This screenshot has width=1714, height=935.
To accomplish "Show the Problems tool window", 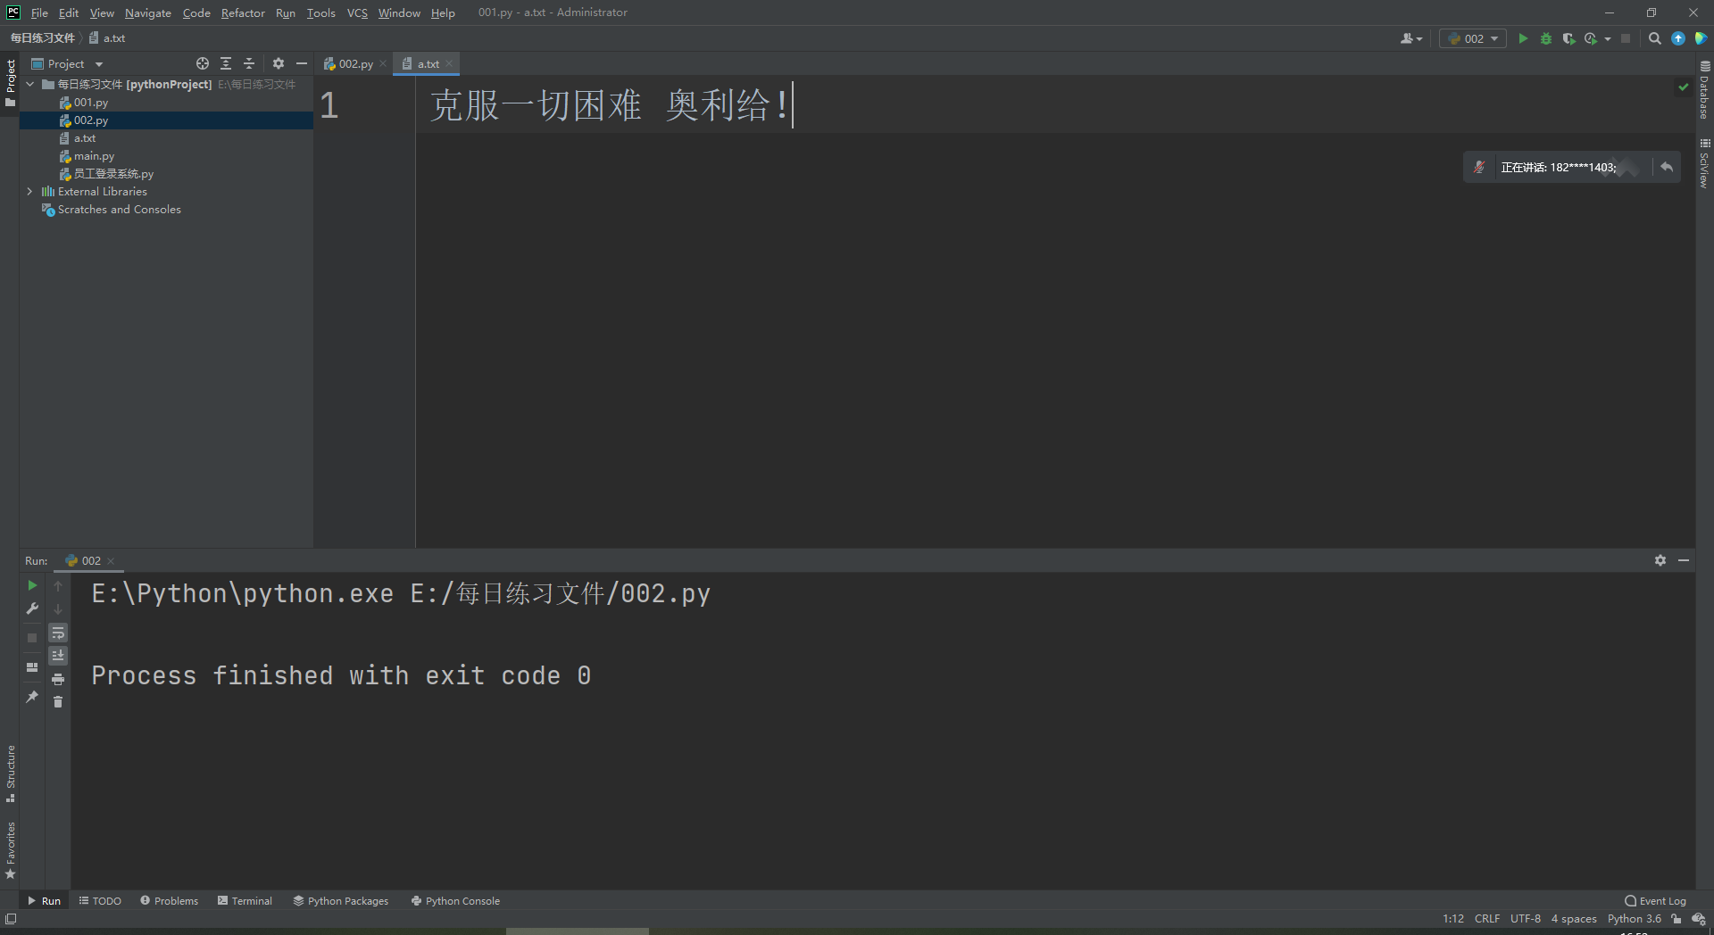I will 170,901.
